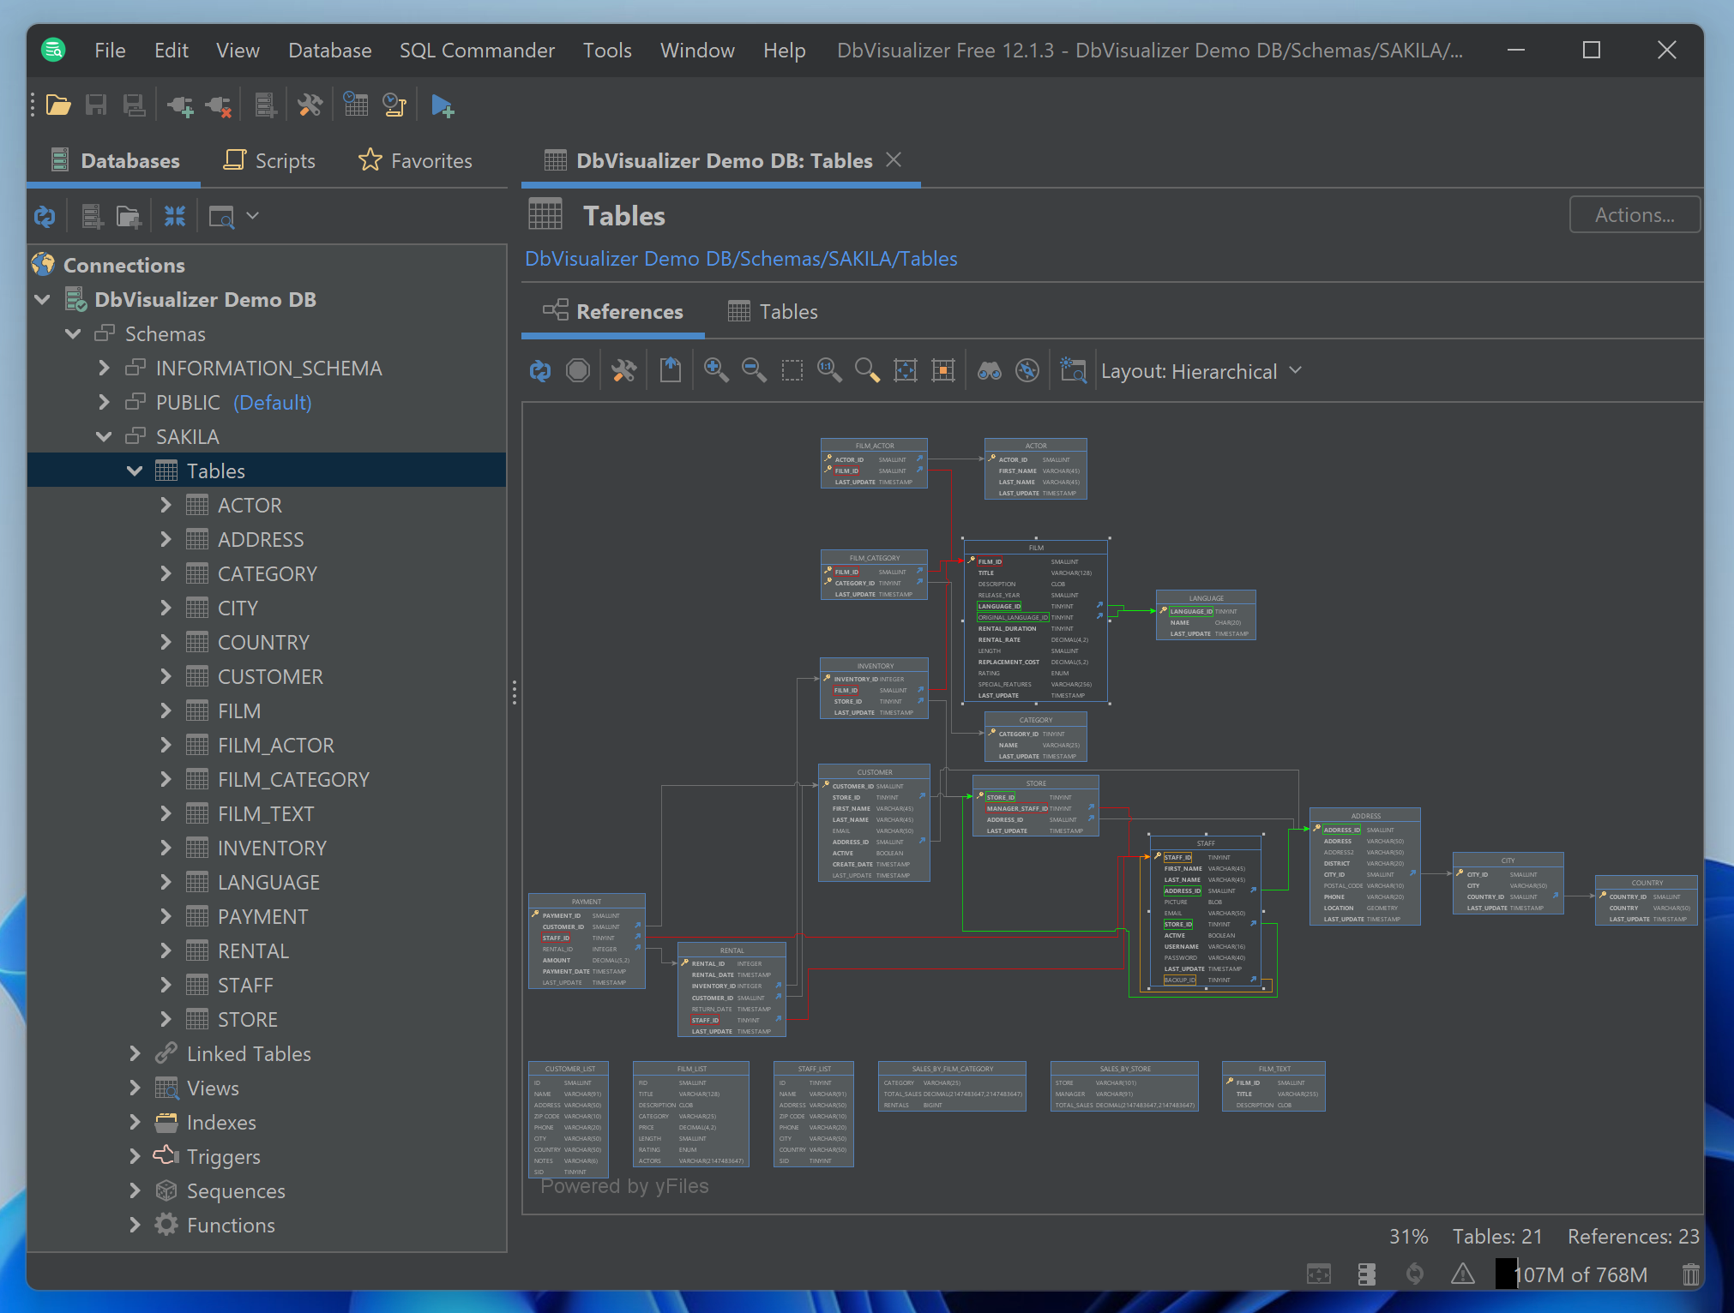Zoom in on the references graph
The width and height of the screenshot is (1734, 1313).
[716, 370]
